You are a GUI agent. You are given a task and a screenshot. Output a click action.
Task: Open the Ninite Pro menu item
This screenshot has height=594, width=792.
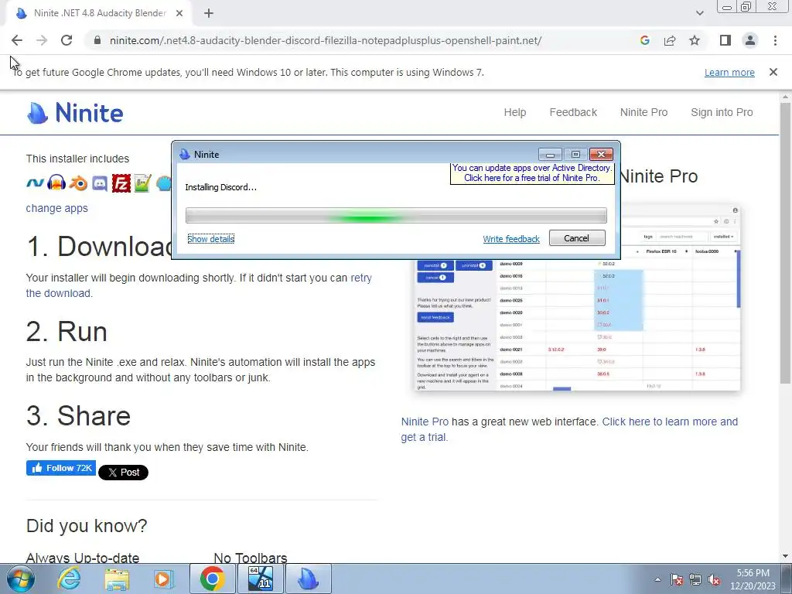[644, 112]
